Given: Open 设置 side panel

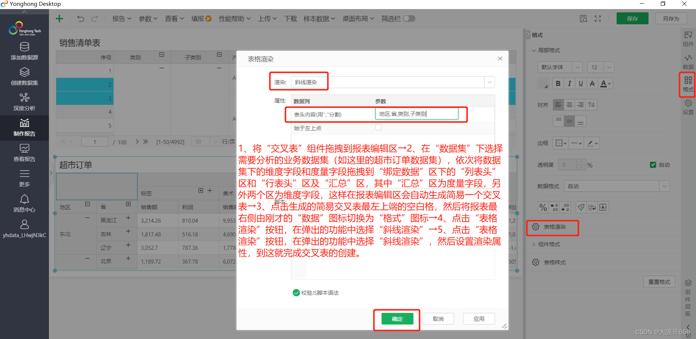Looking at the screenshot, I should 688,107.
